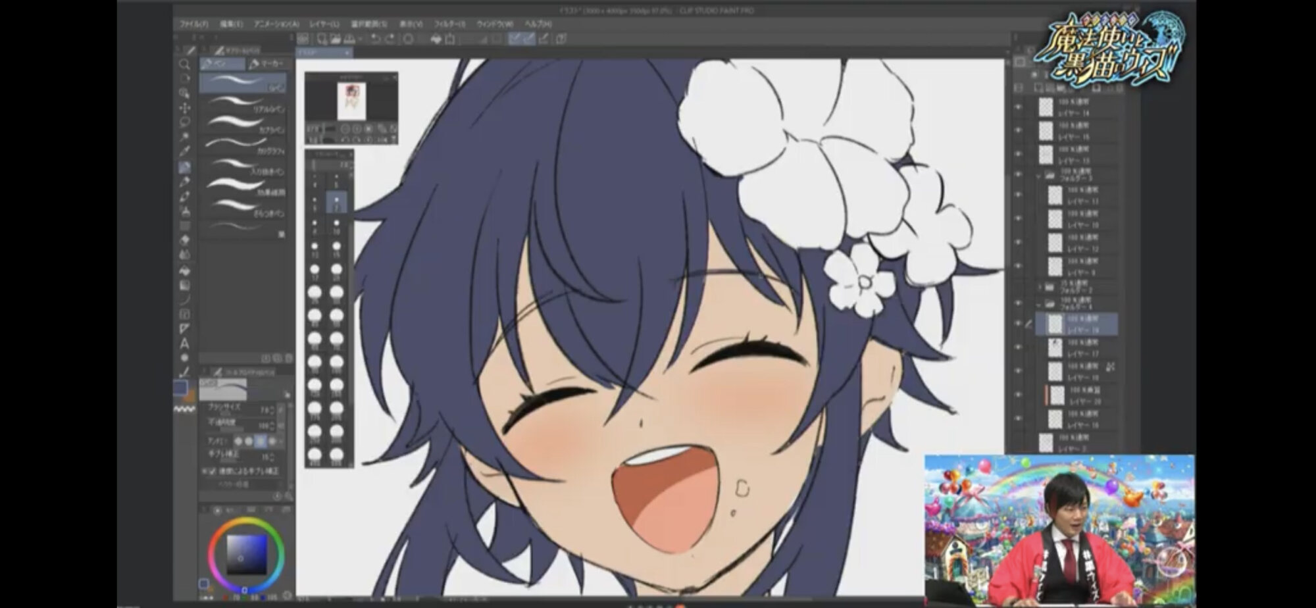Click the 手ブレ補正 value stepper
1316x608 pixels.
(272, 457)
